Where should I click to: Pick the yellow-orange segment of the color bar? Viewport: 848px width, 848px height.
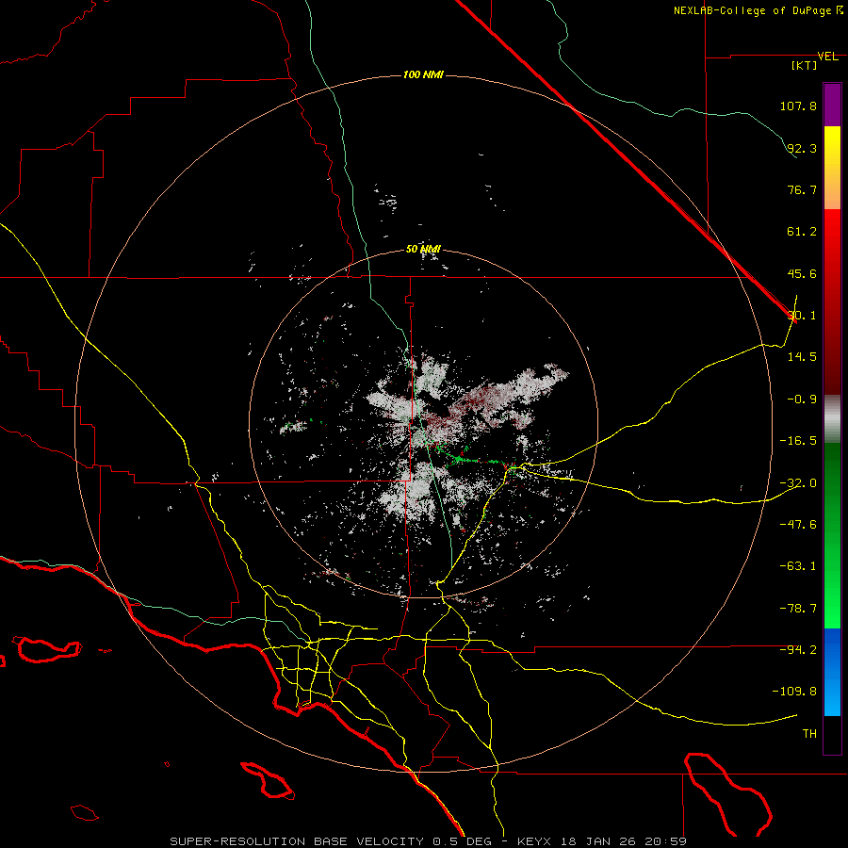832,168
